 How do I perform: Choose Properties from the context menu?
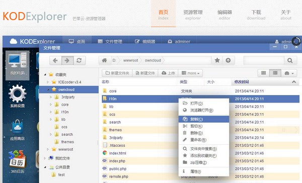coord(204,171)
